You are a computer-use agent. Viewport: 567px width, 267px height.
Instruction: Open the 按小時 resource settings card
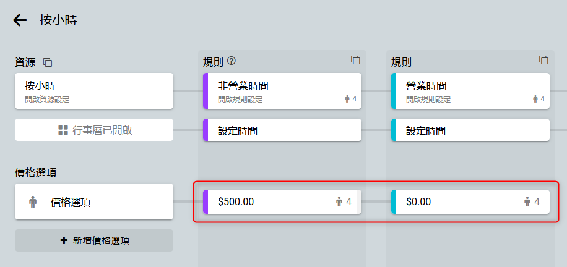[94, 91]
